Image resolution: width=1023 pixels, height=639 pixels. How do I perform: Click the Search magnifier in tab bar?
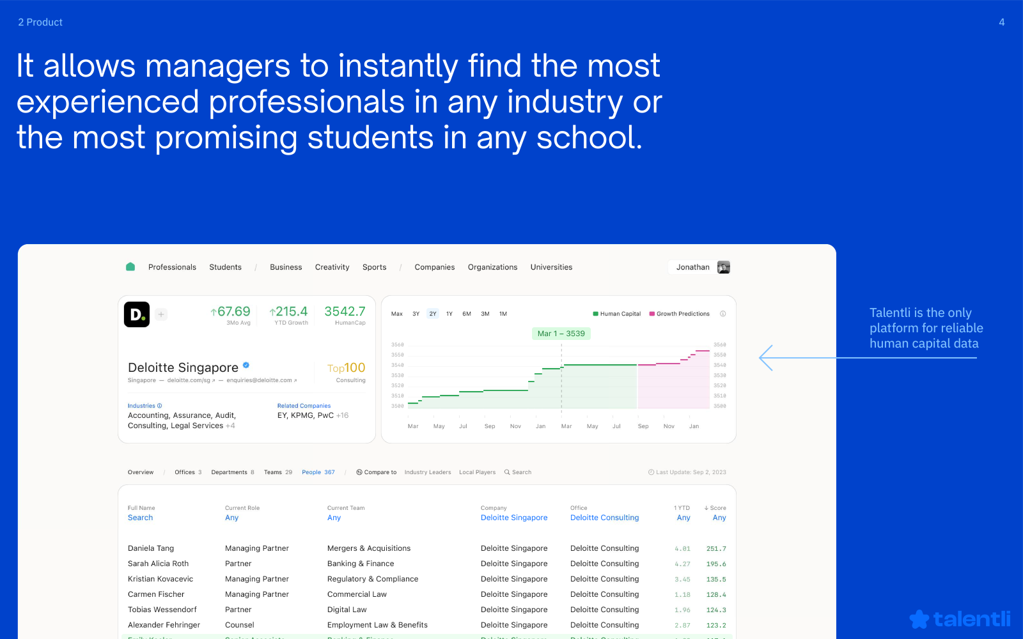507,472
